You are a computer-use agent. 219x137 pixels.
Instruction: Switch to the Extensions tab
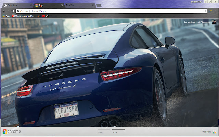[17, 5]
